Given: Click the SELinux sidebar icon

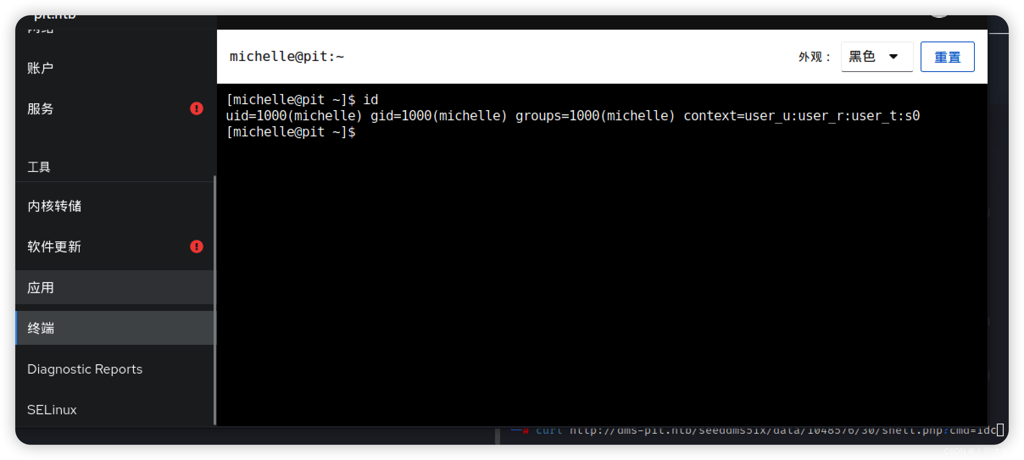Looking at the screenshot, I should pyautogui.click(x=52, y=409).
